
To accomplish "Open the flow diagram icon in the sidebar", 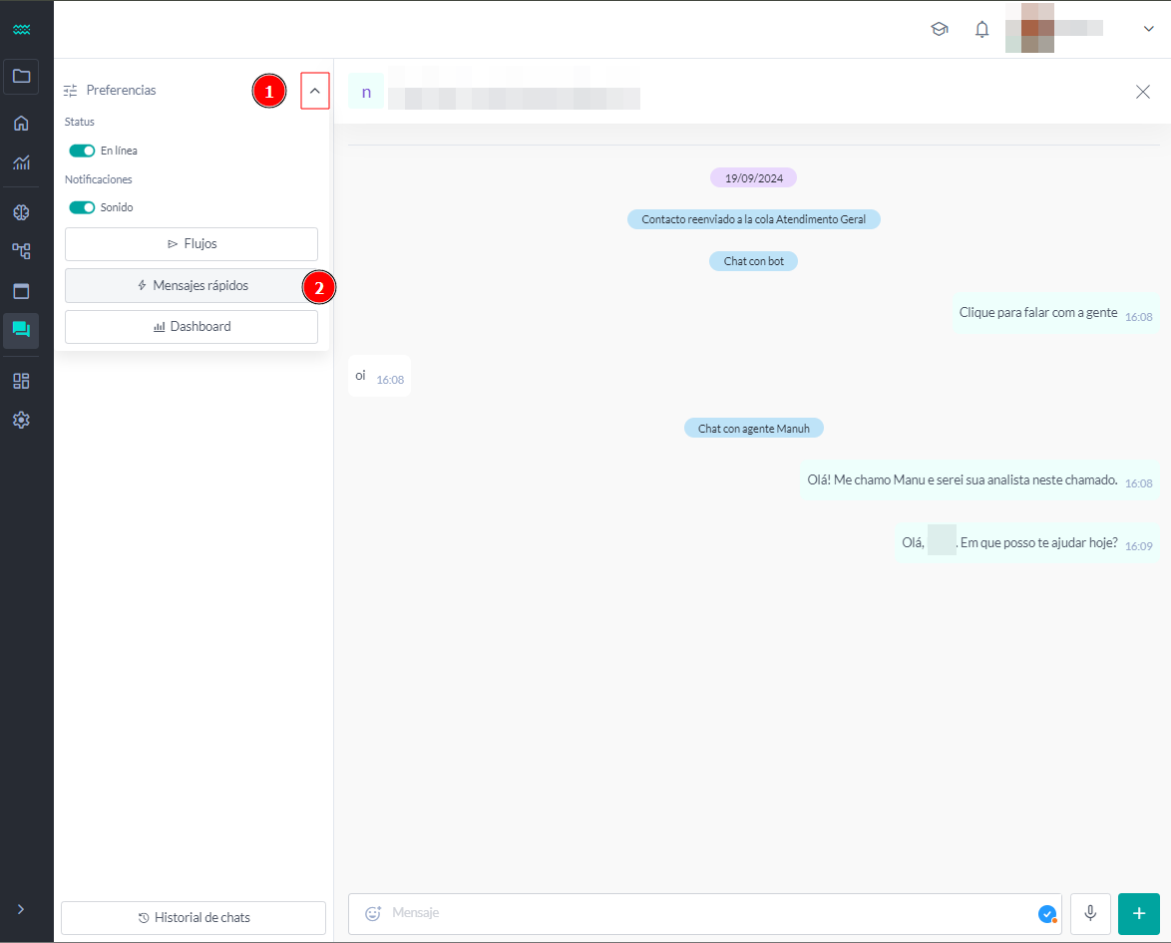I will (x=21, y=251).
